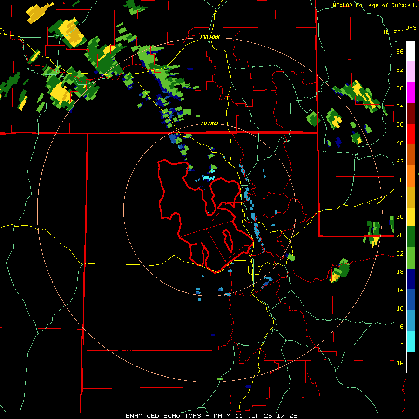Click the dark green legend swatch
This screenshot has width=419, height=419.
tap(411, 237)
